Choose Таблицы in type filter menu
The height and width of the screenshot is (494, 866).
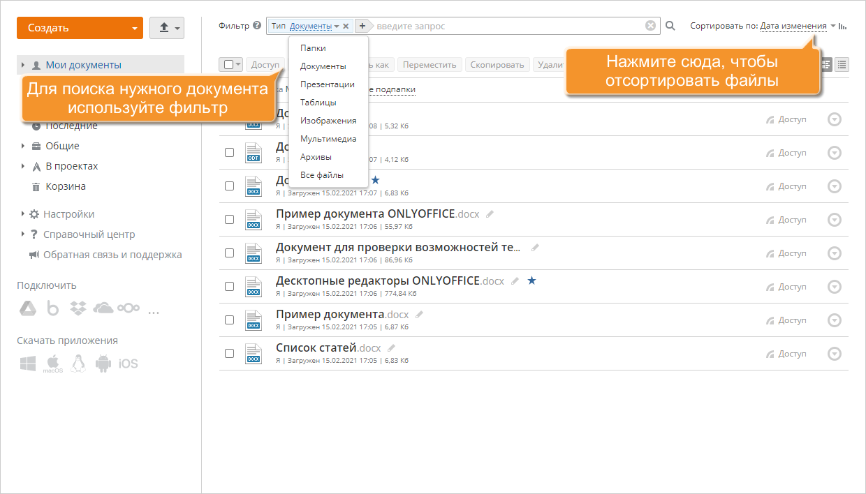(x=318, y=103)
